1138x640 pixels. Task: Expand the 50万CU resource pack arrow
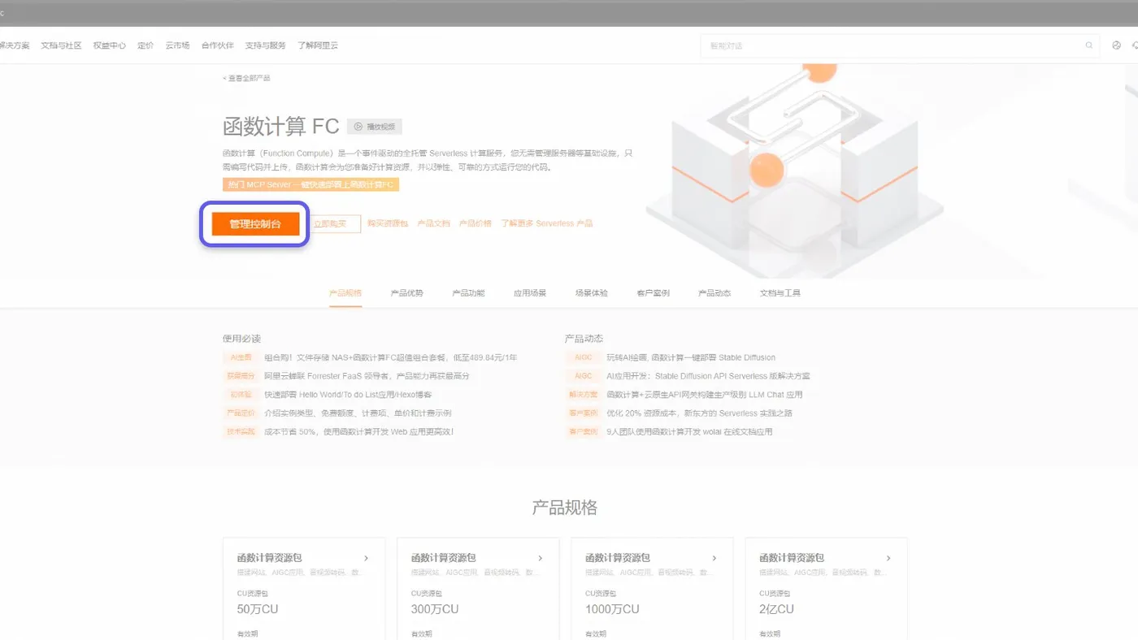[x=367, y=558]
